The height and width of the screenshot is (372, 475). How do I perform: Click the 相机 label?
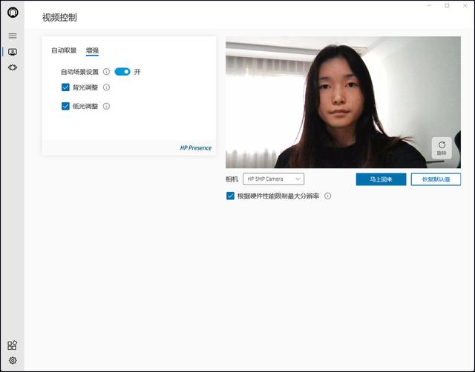tap(232, 179)
